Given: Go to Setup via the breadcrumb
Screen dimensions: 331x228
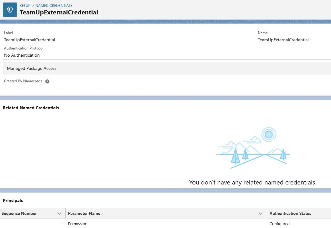Looking at the screenshot, I should [25, 6].
